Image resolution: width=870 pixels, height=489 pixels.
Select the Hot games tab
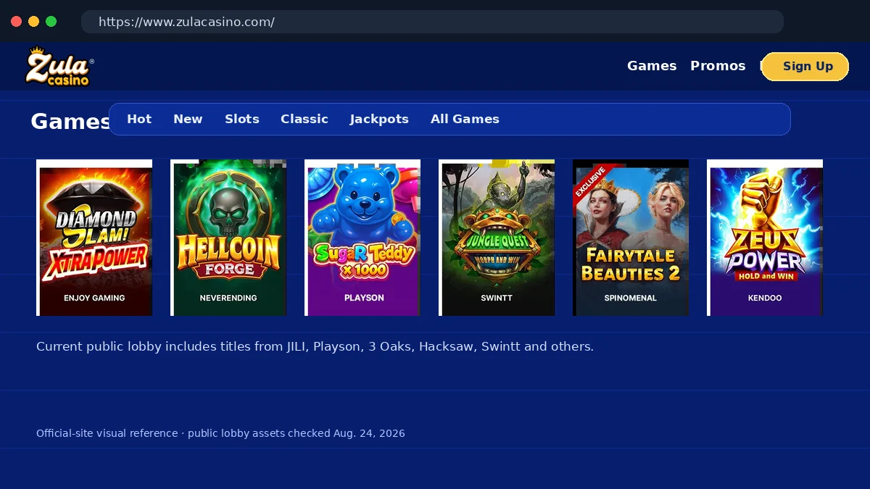pyautogui.click(x=139, y=119)
